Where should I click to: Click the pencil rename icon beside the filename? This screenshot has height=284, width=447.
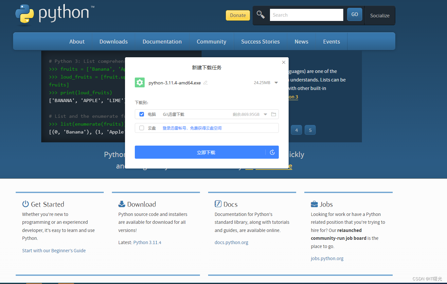206,83
